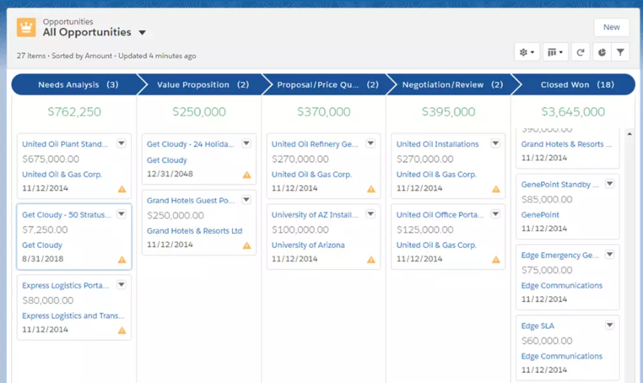Click warning icon on United Oil Plant card
643x383 pixels.
122,189
